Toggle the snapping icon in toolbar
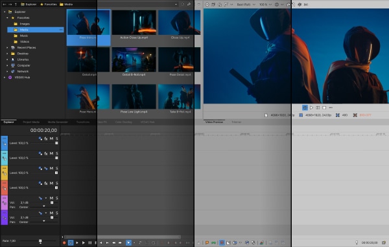The width and height of the screenshot is (389, 247). click(x=222, y=243)
